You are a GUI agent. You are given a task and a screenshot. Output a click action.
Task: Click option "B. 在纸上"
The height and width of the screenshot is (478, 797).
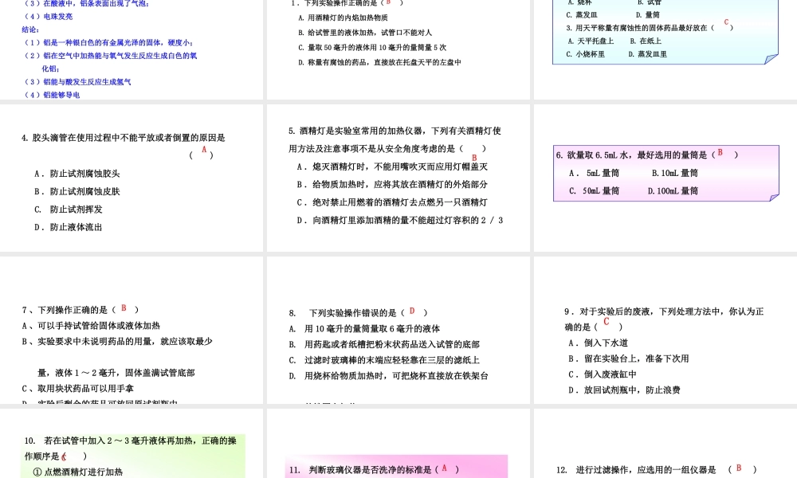click(x=646, y=41)
